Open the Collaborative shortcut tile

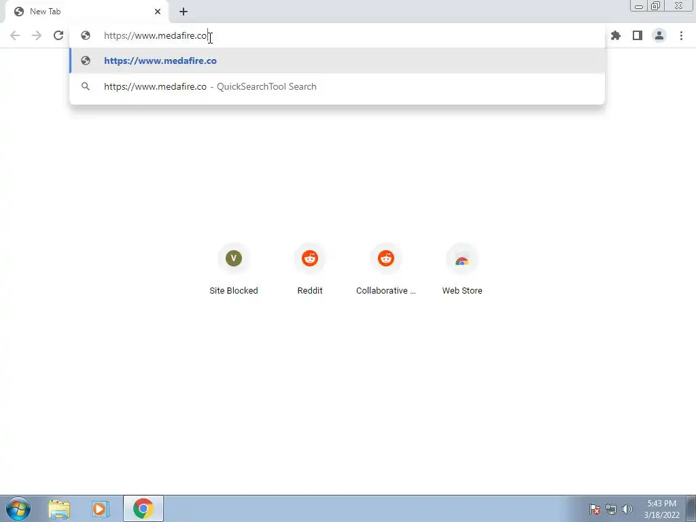386,270
